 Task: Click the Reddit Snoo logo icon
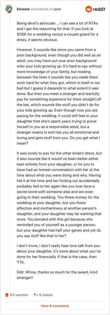[x=89, y=9]
